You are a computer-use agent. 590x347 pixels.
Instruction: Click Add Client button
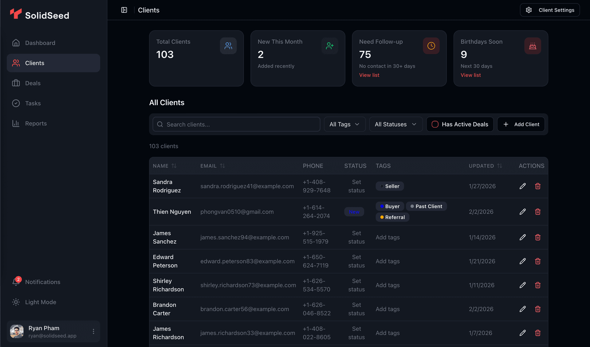pos(521,124)
